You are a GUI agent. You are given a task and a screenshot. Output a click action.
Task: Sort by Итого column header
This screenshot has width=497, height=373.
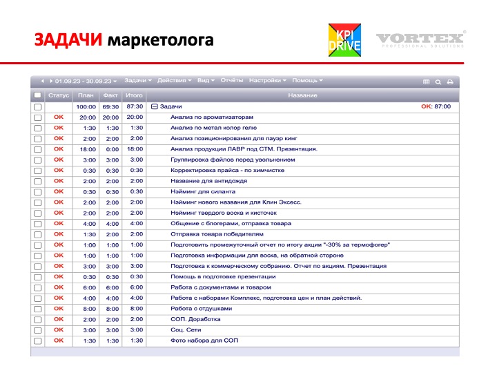click(x=134, y=95)
